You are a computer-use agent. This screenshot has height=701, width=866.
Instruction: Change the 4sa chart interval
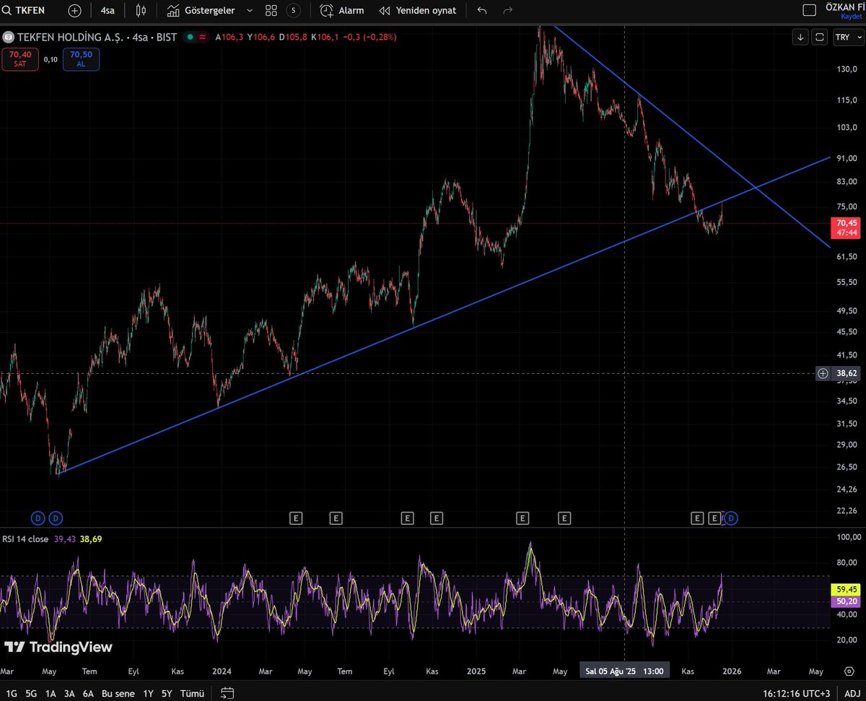click(x=108, y=11)
